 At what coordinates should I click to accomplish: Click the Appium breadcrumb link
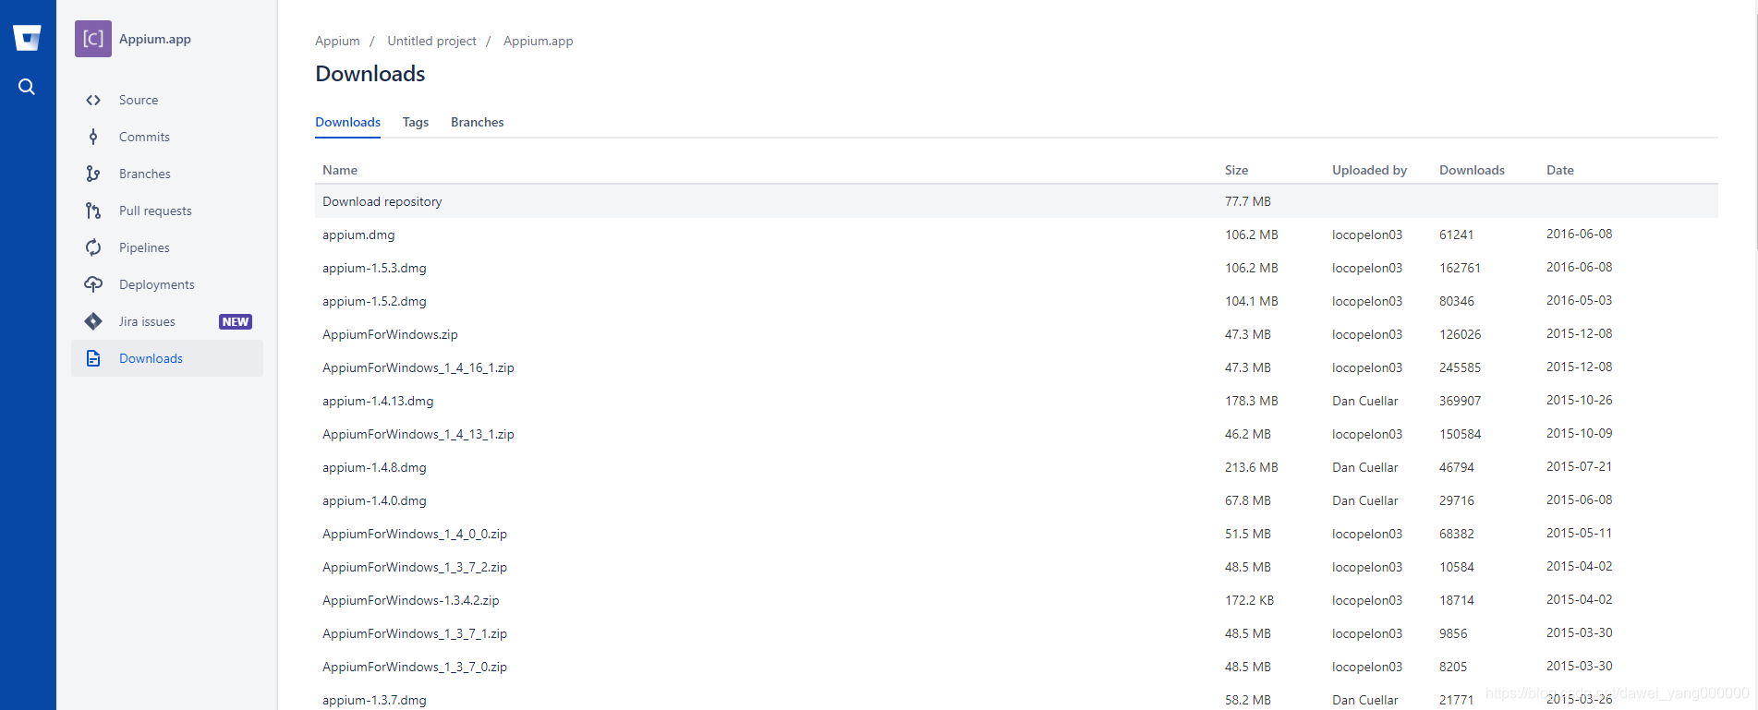coord(337,41)
